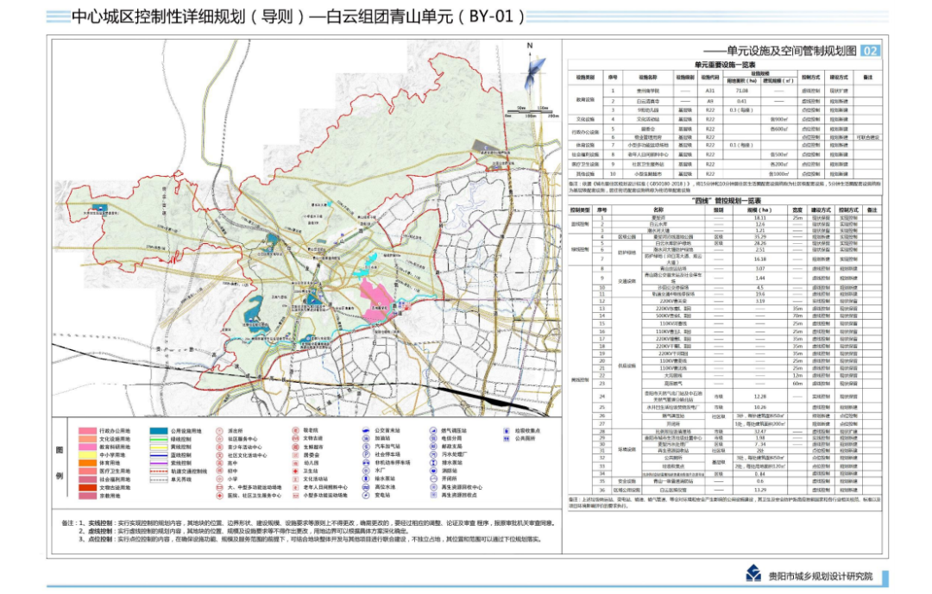932x594 pixels.
Task: Click the 60m width cell
Action: [x=797, y=384]
